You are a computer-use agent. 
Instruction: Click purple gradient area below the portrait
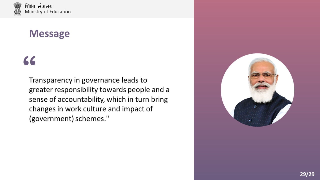point(257,150)
